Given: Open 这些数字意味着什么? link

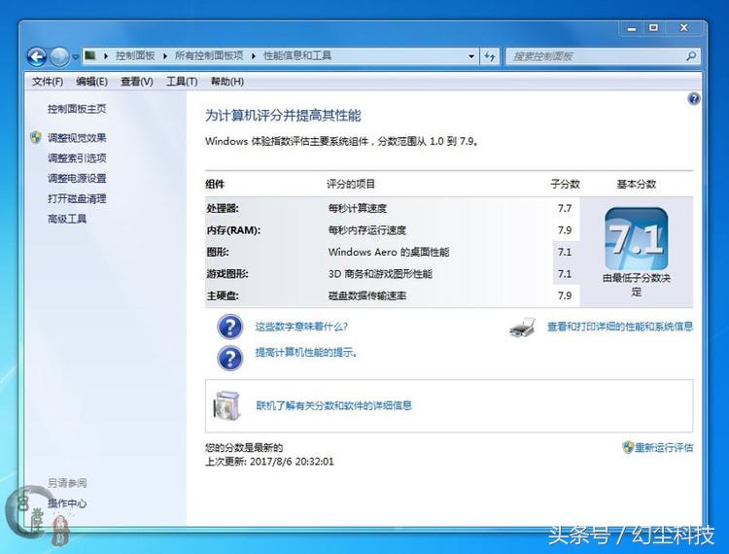Looking at the screenshot, I should pyautogui.click(x=301, y=327).
